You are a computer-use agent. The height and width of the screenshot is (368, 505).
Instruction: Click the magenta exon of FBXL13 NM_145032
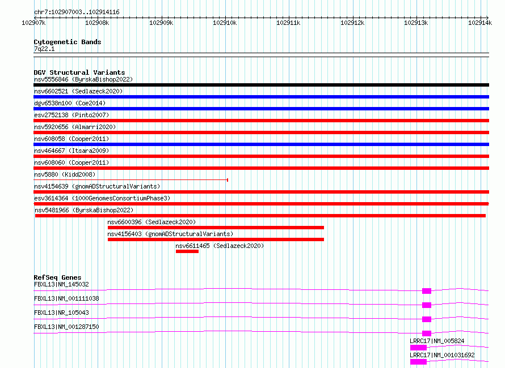(427, 291)
